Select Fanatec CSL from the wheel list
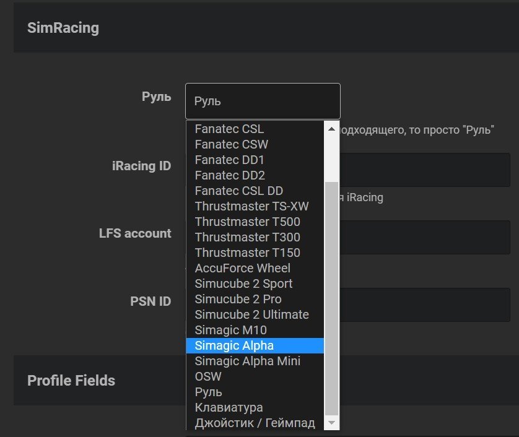Image resolution: width=519 pixels, height=437 pixels. click(229, 129)
